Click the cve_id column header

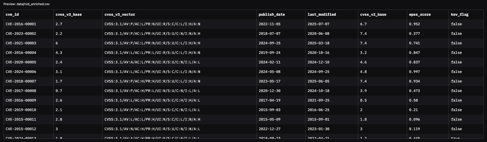click(x=12, y=15)
